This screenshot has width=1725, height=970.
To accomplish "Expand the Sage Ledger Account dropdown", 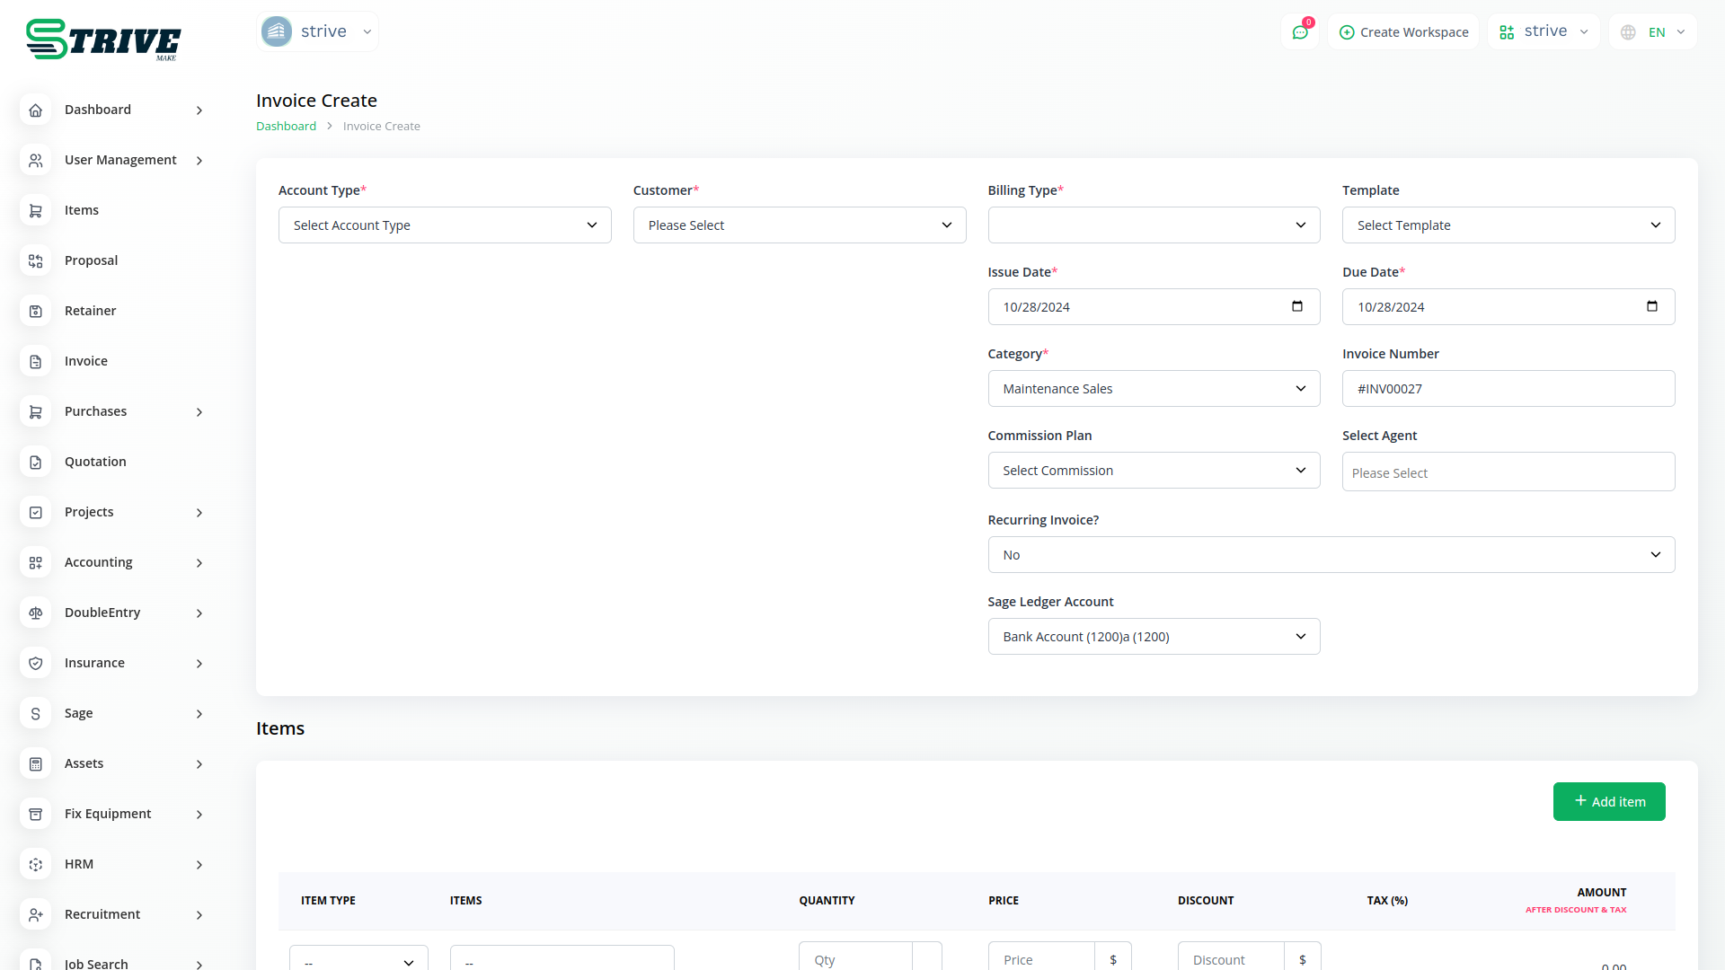I will (1154, 637).
